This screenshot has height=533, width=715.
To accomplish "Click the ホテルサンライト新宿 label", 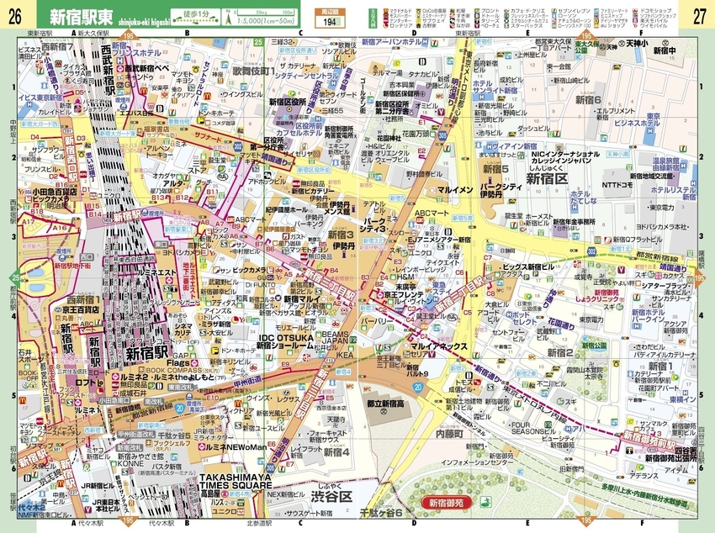I will tap(495, 87).
